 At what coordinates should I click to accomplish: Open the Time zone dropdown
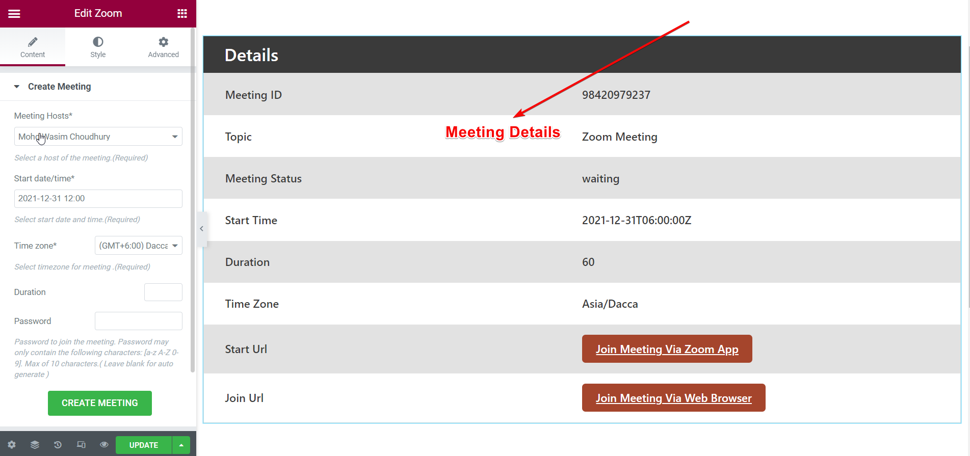[x=139, y=246]
